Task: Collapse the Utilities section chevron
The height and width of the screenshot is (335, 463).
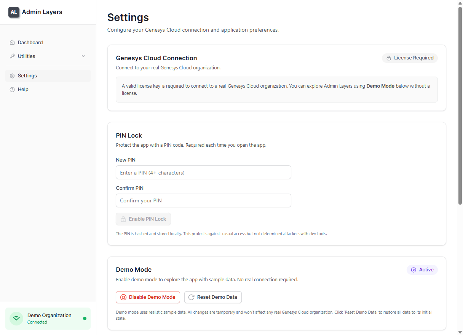Action: (x=83, y=56)
